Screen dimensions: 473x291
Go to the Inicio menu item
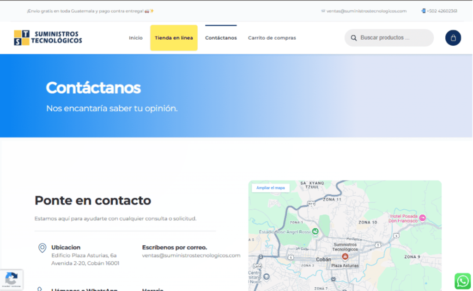point(136,38)
